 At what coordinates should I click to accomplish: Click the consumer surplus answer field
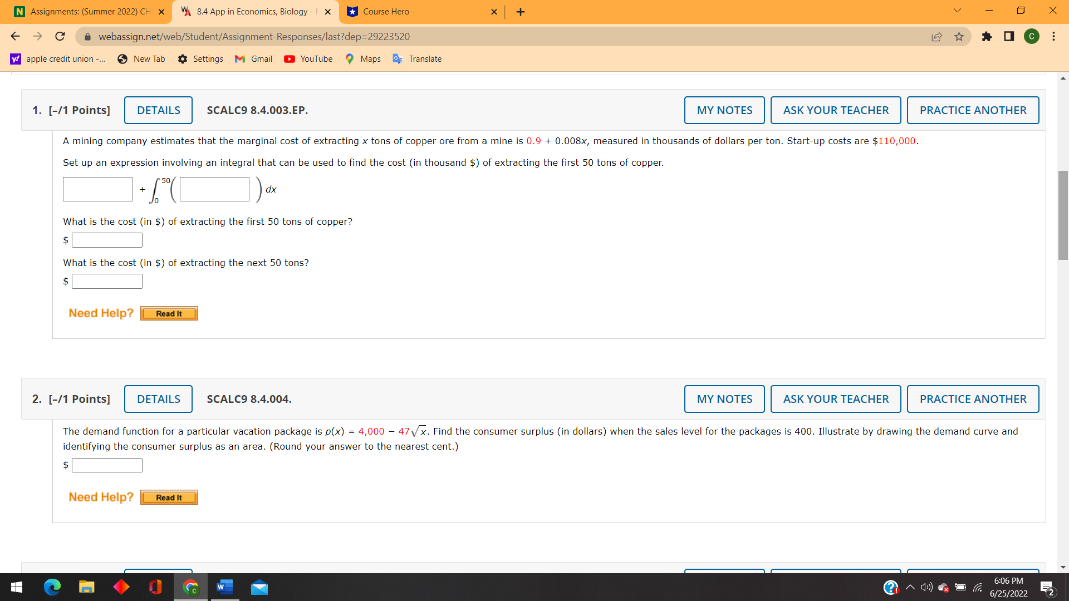(x=107, y=465)
